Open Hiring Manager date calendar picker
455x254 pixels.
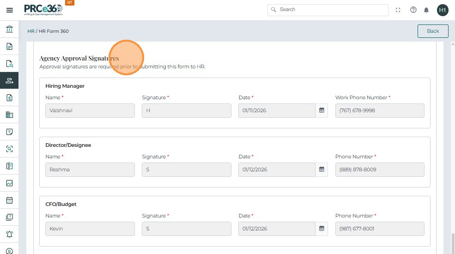click(322, 110)
